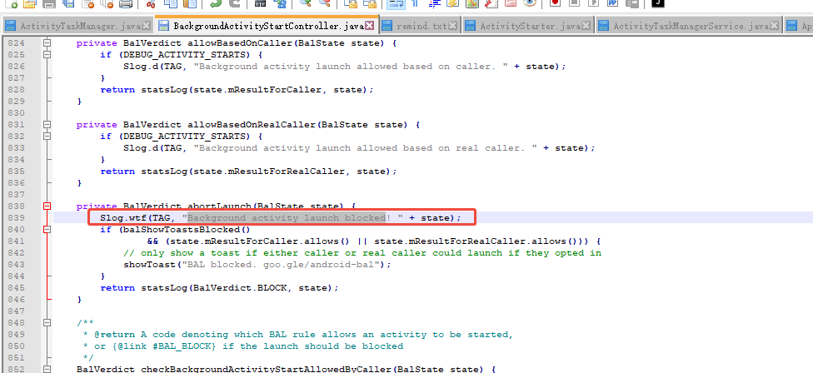This screenshot has height=373, width=813.
Task: Collapse checkBackgroundActivityStartAllowedByCaller fold line 852
Action: pyautogui.click(x=47, y=369)
